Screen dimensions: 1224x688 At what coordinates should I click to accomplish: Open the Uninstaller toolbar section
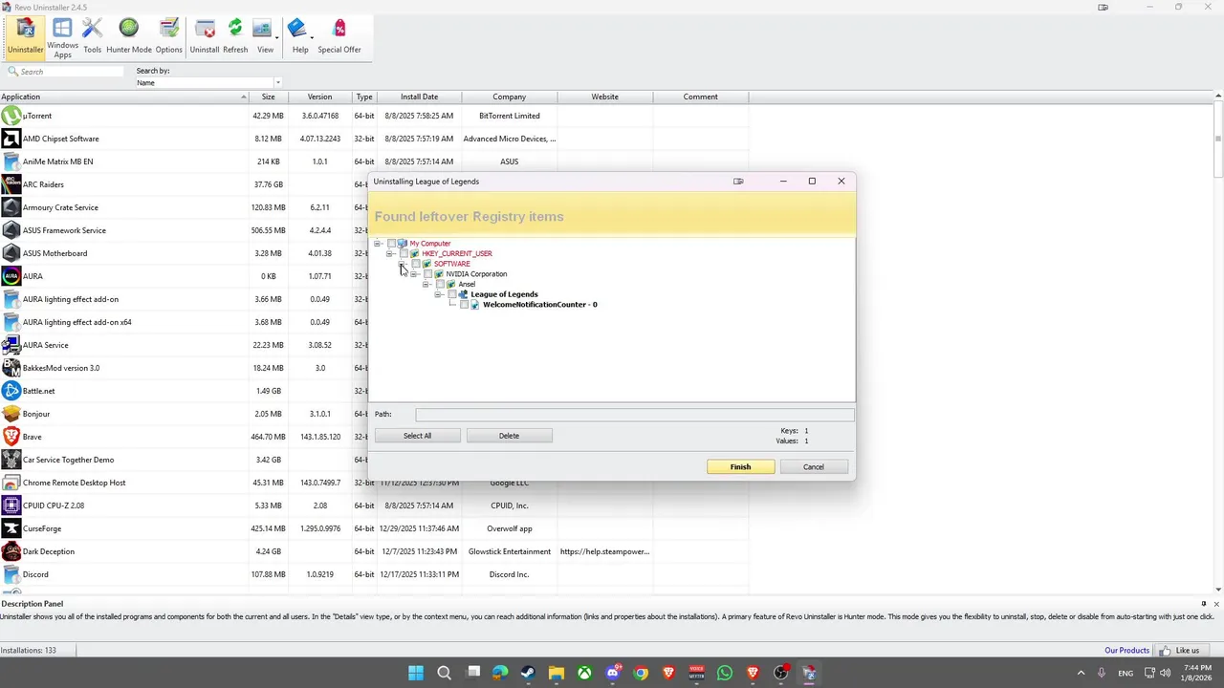pos(26,35)
